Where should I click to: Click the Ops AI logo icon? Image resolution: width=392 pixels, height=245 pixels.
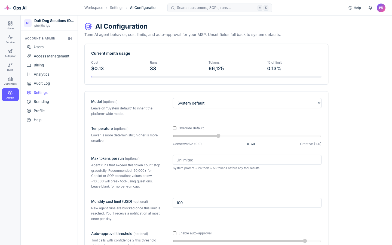(8, 8)
